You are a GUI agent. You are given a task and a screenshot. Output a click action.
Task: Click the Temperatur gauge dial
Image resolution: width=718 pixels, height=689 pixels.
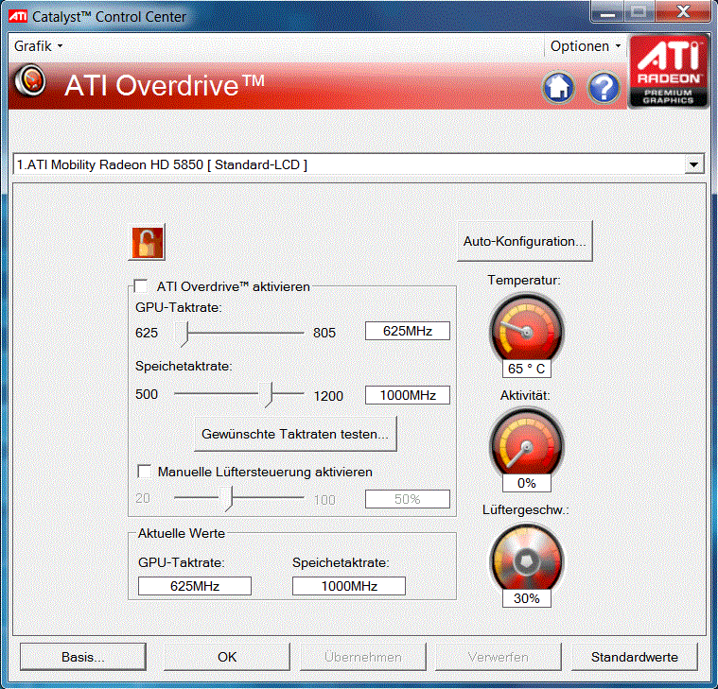[x=526, y=329]
